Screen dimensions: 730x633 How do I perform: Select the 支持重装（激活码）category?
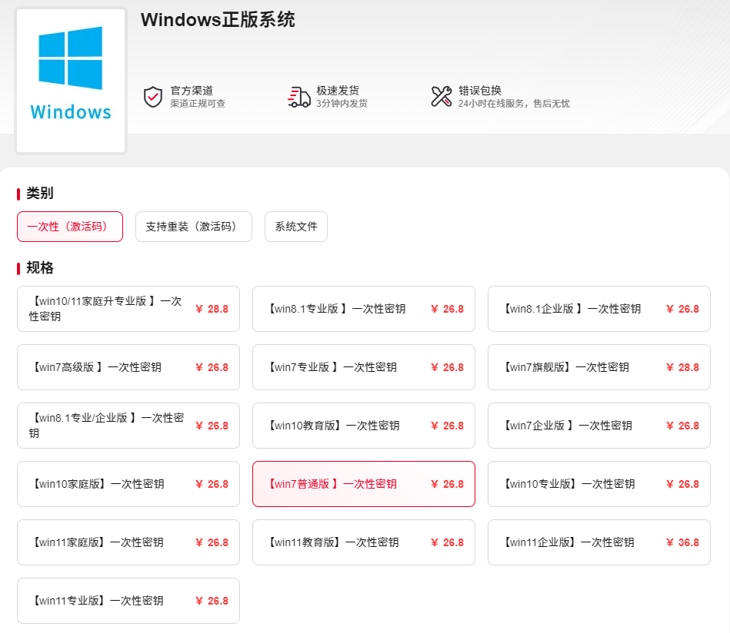[x=194, y=227]
